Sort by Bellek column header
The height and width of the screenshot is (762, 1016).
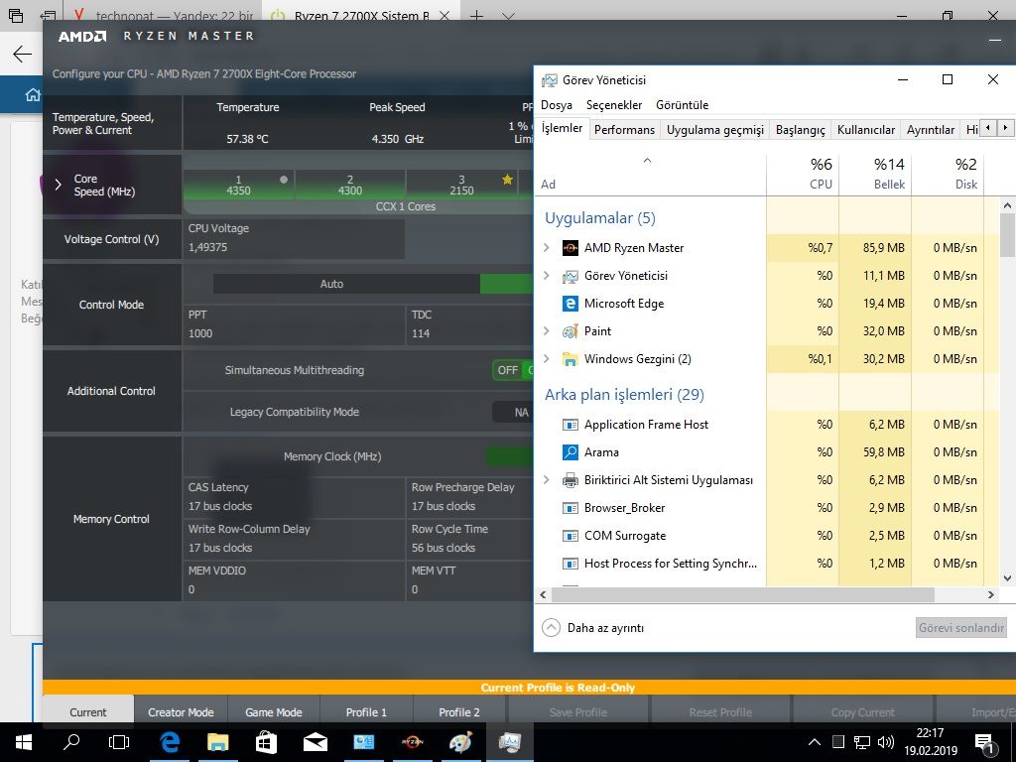pos(875,174)
